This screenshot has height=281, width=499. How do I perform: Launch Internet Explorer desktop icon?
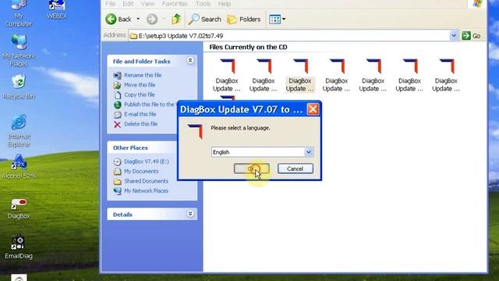19,130
